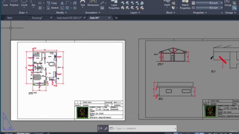The width and height of the screenshot is (239, 134).
Task: Select the Circle tool
Action: pyautogui.click(x=24, y=3)
